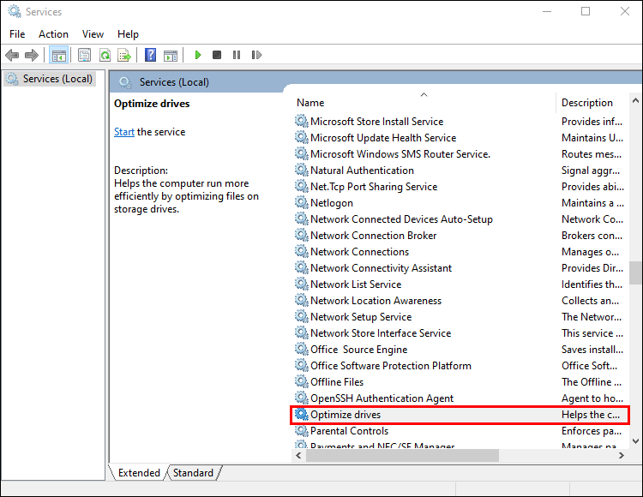
Task: Select Network Store Interface Service row
Action: (460, 333)
